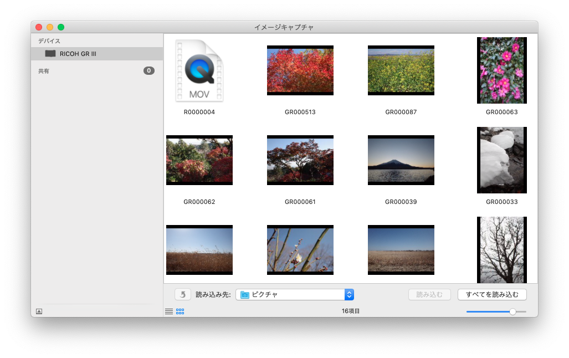
Task: Click the file name GR000087
Action: point(401,112)
